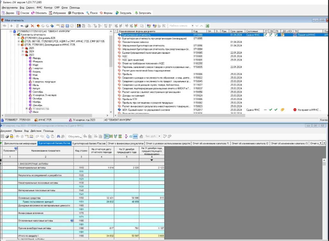The height and width of the screenshot is (241, 329).
Task: Click the paperclip icon in Бухгалтерская отчетность row
Action: pos(283,35)
